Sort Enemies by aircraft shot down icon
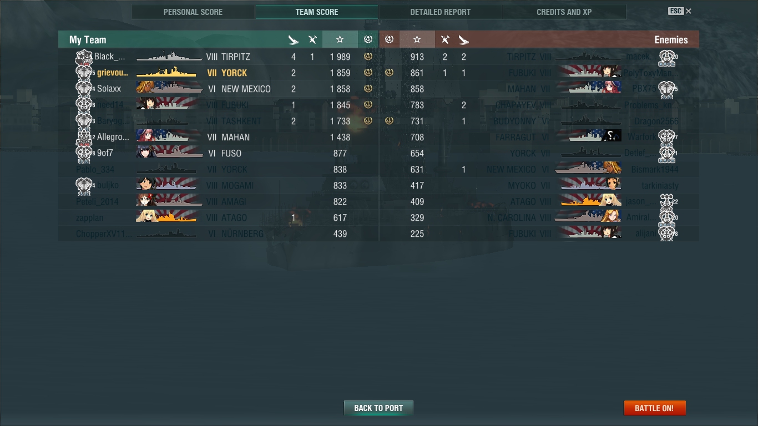This screenshot has width=758, height=426. [x=445, y=39]
